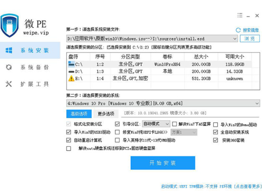Click the 14.32GB available size cell
The width and height of the screenshot is (262, 196).
coord(235,71)
